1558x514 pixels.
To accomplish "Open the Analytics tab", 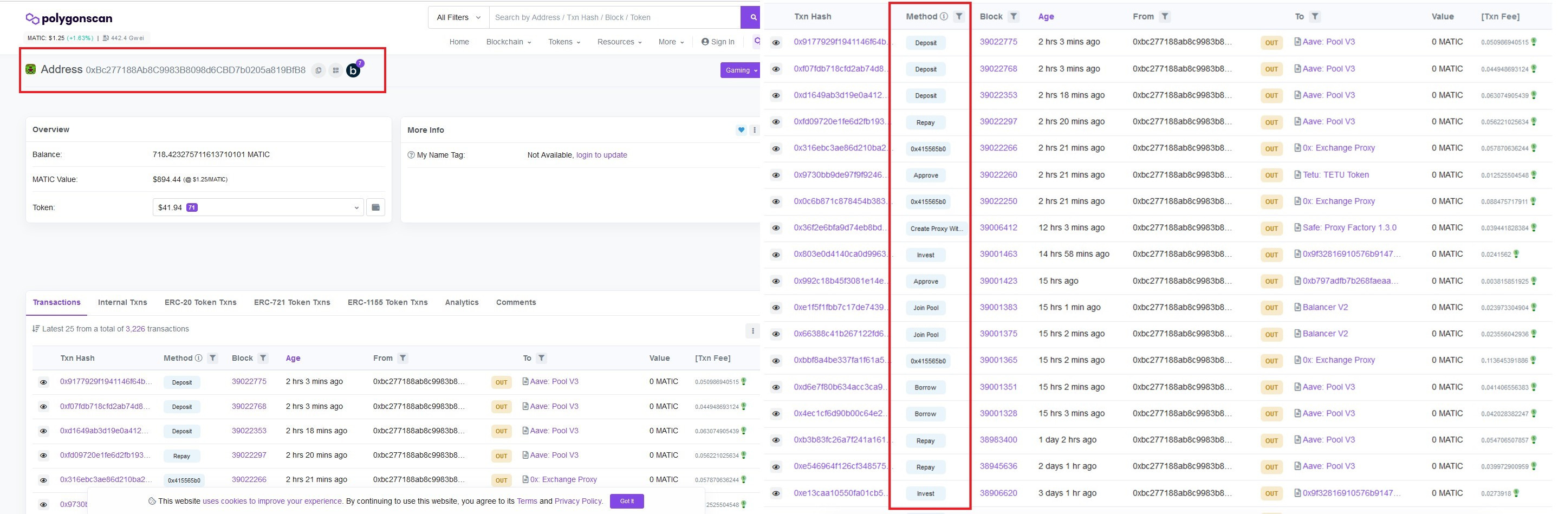I will click(462, 302).
